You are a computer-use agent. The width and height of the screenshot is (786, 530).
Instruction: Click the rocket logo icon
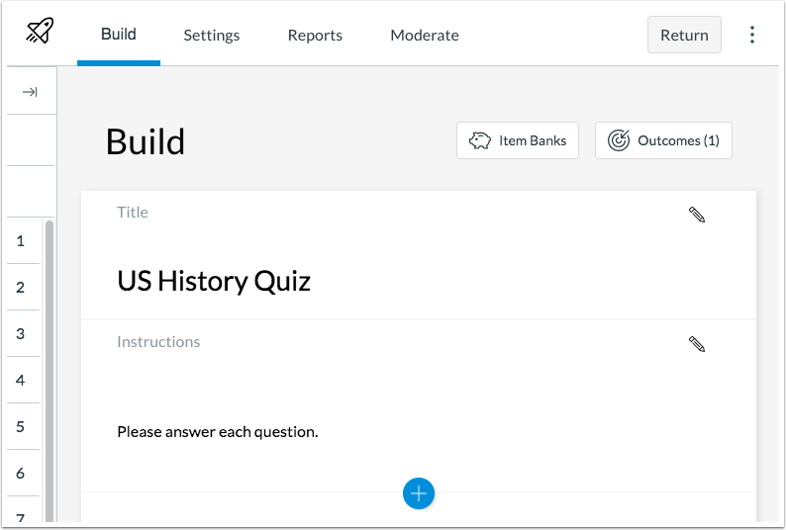click(x=40, y=33)
